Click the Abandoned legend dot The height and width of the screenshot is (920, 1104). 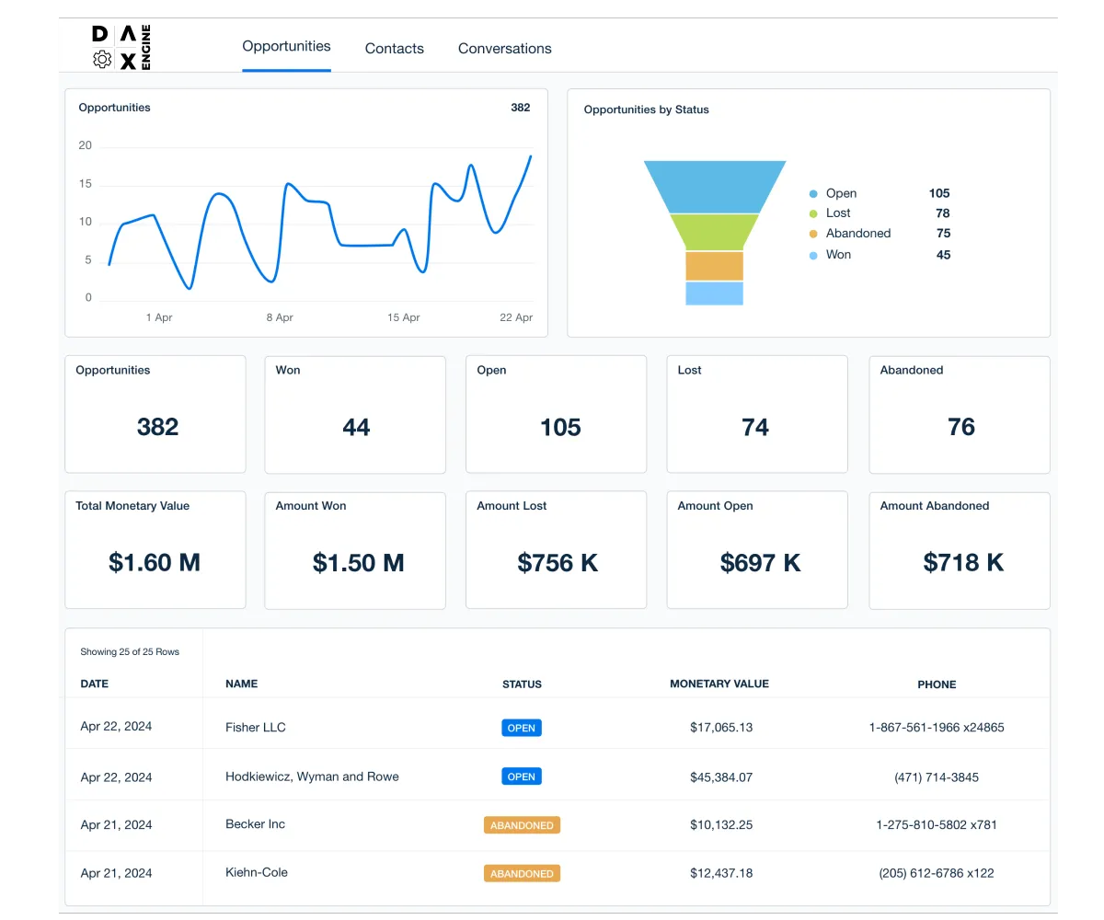813,234
